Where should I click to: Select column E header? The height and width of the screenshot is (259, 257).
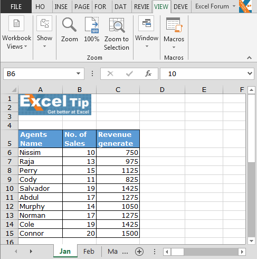[204, 90]
